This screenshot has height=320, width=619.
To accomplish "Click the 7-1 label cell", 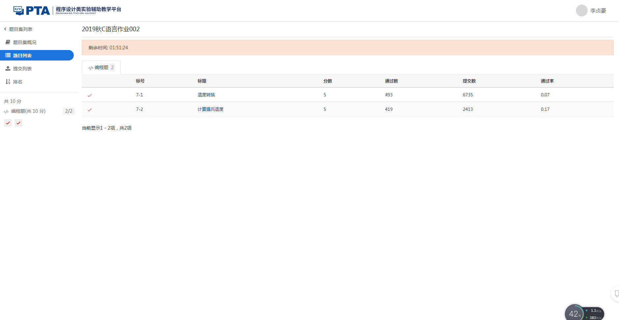I will tap(140, 95).
